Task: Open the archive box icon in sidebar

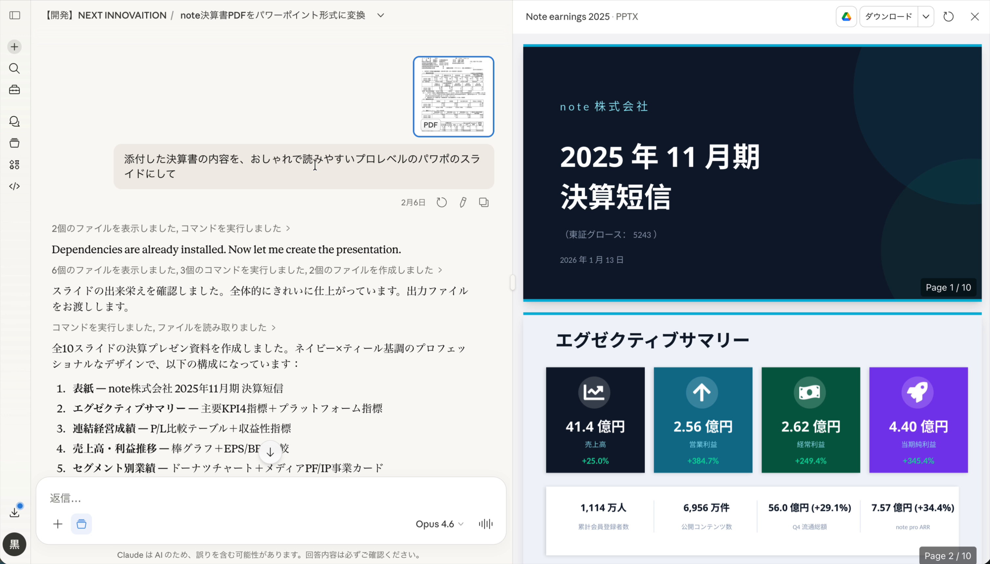Action: [14, 143]
